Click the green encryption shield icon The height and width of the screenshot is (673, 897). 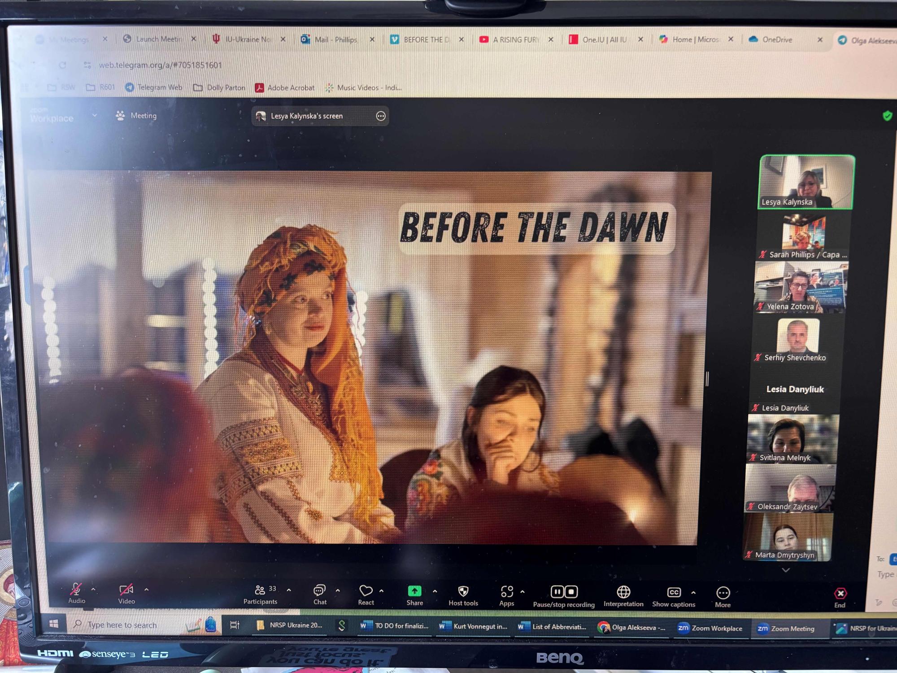point(887,116)
